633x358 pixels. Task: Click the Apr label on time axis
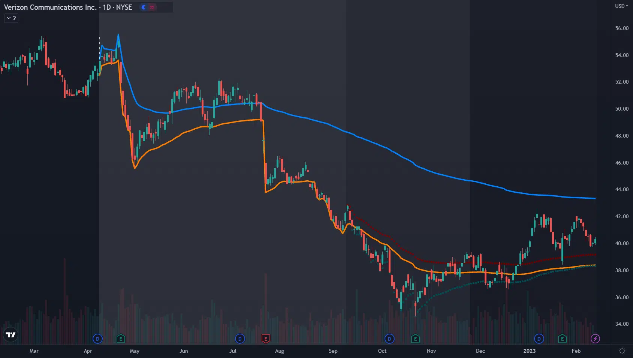point(88,351)
